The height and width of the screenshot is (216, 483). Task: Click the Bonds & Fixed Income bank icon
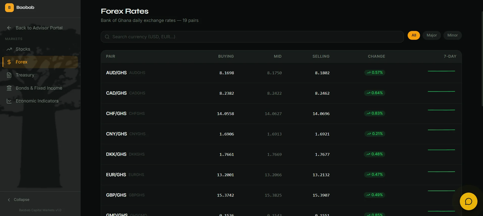[9, 88]
